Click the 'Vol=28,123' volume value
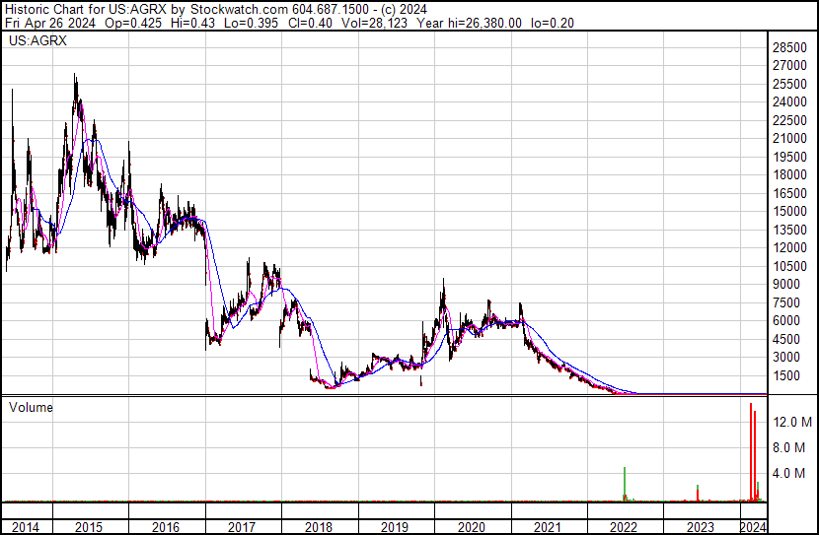The image size is (819, 535). point(374,23)
